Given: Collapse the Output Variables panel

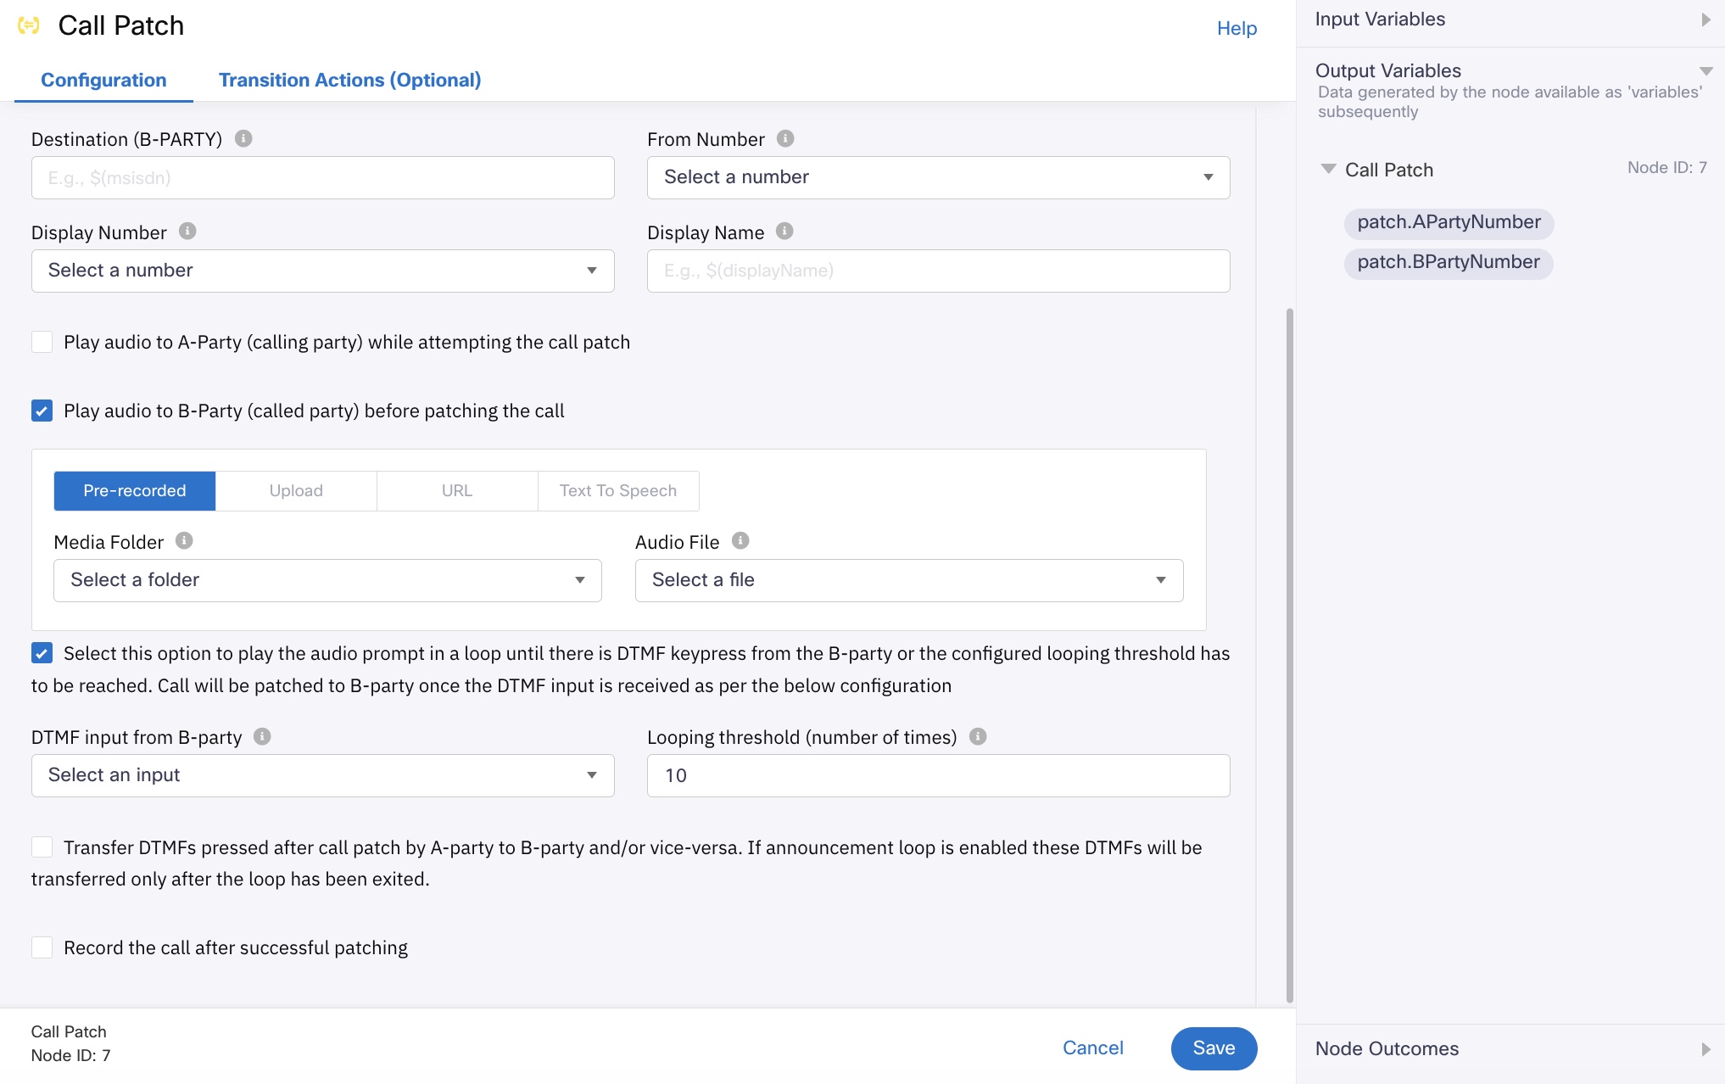Looking at the screenshot, I should 1705,71.
